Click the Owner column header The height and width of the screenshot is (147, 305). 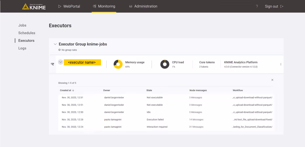107,90
